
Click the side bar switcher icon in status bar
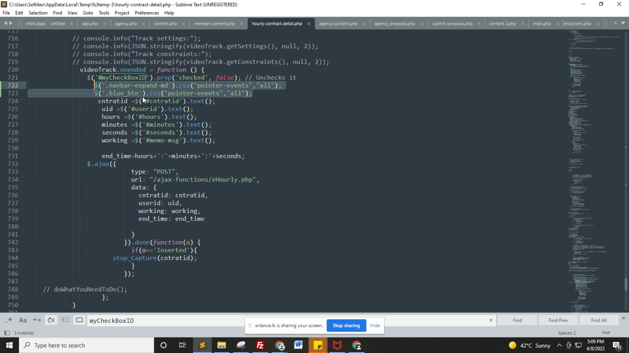[7, 333]
